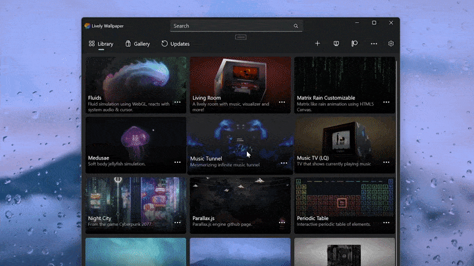
Task: Open the Night City more options
Action: pos(178,223)
